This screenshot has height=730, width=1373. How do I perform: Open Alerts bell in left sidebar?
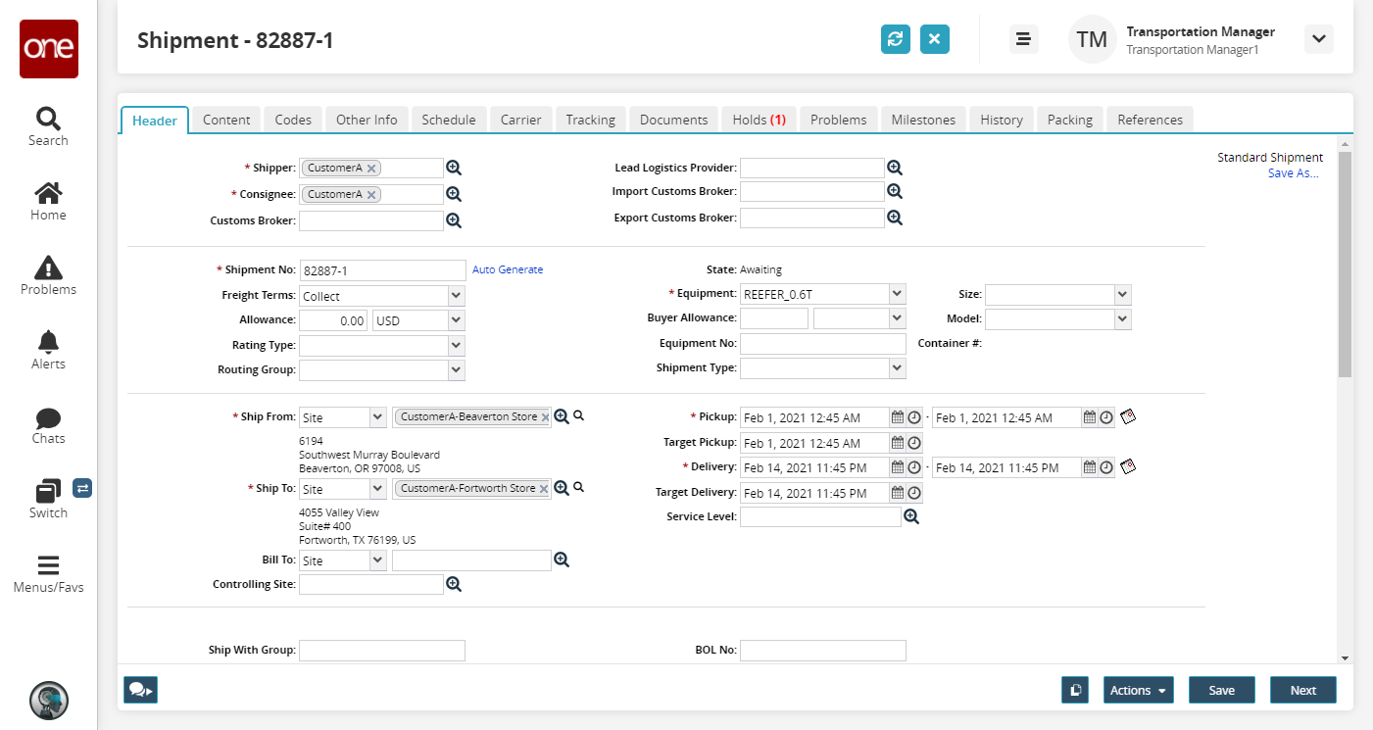click(48, 350)
